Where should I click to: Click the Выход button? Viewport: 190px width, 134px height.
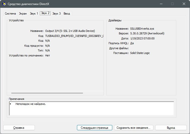[x=171, y=128]
